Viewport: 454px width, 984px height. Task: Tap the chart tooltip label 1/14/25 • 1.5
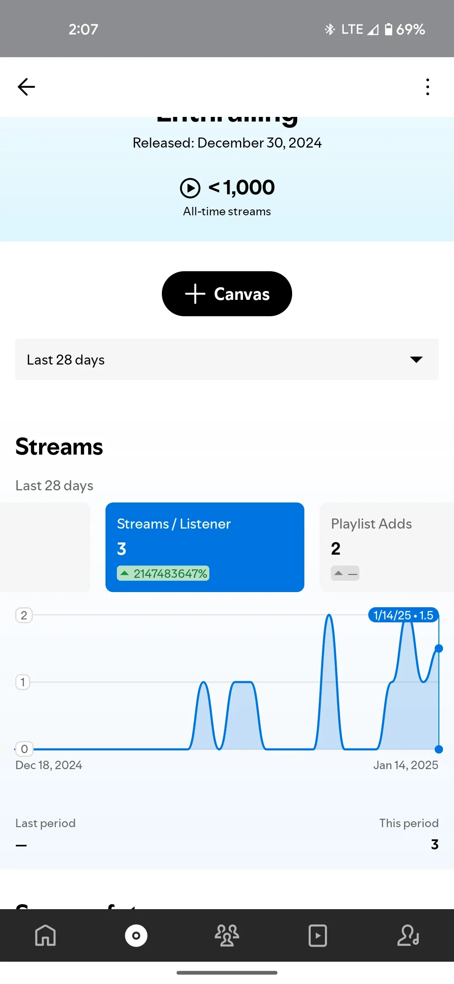point(403,615)
